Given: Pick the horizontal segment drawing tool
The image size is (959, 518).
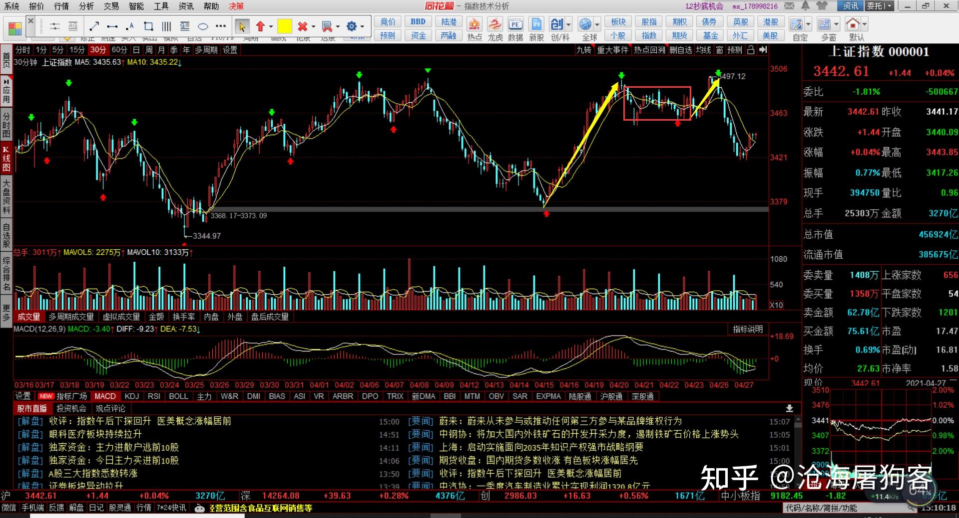Looking at the screenshot, I should (112, 26).
